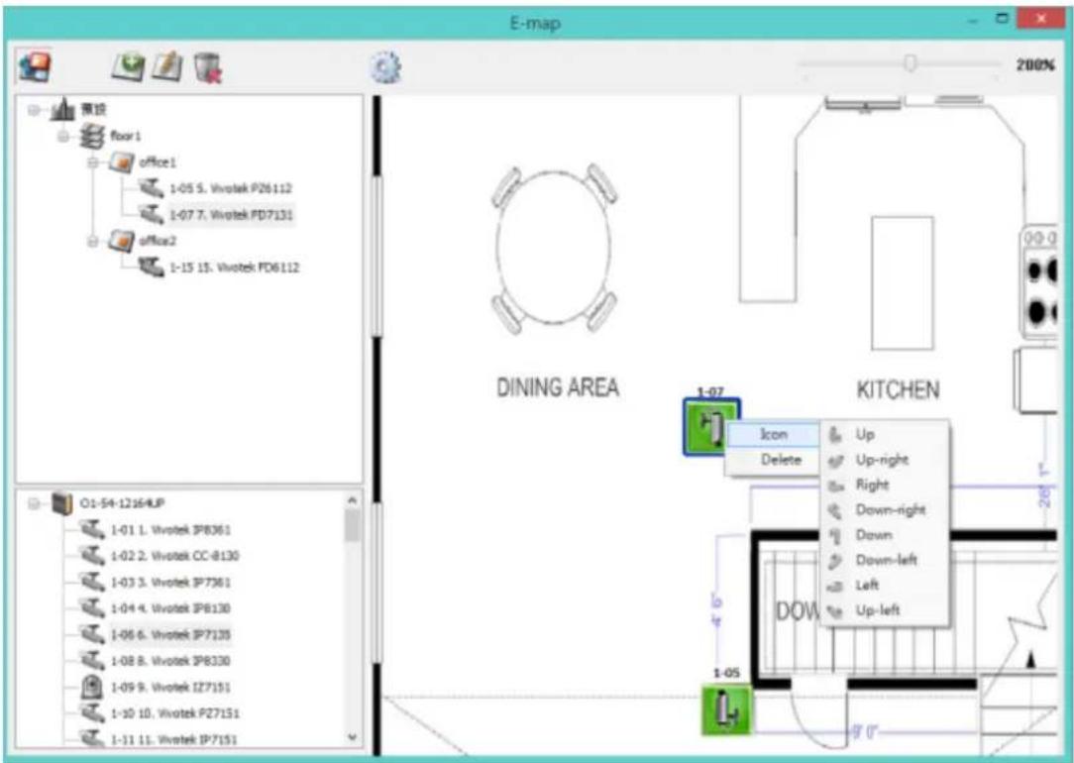
Task: Collapse the 01-54-12164UP server node
Action: [x=34, y=504]
